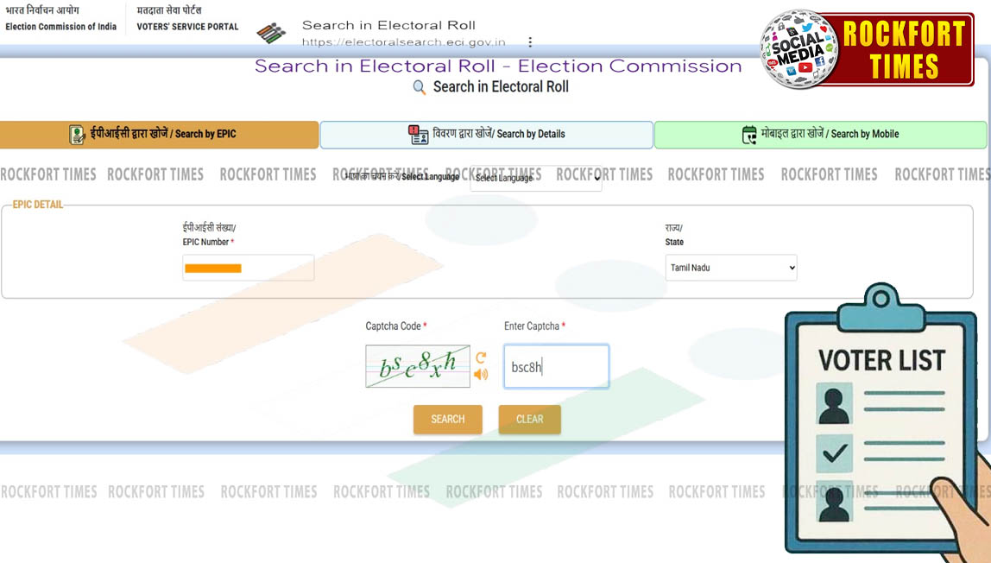Play the audio captcha speaker icon
The width and height of the screenshot is (991, 563).
[x=481, y=374]
